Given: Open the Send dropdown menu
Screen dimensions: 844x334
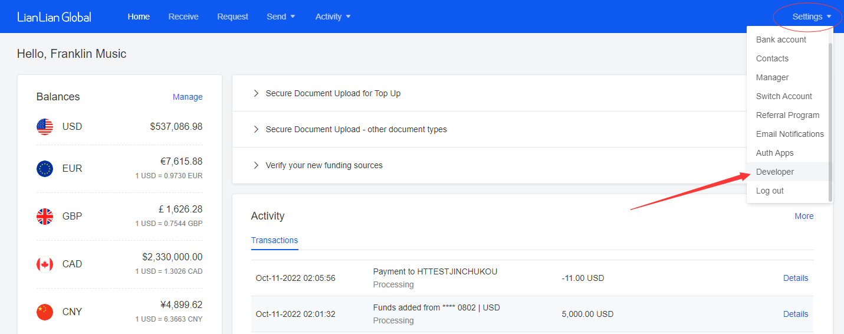Looking at the screenshot, I should coord(281,17).
